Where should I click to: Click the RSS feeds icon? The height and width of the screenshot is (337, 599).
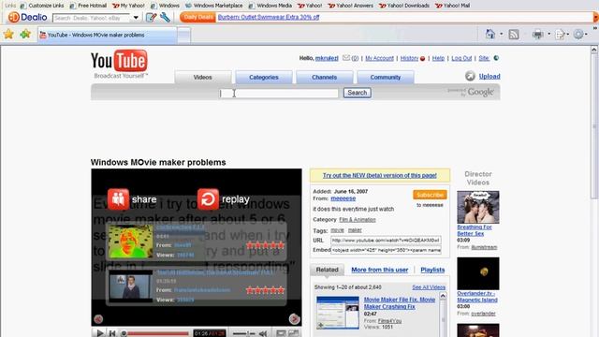click(x=514, y=35)
